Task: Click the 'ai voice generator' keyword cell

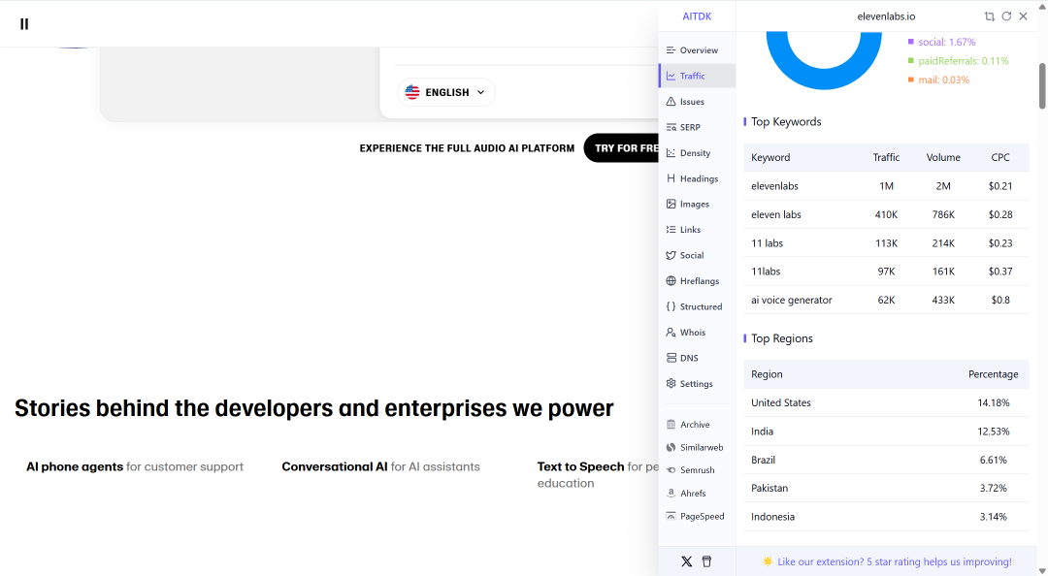Action: tap(792, 300)
